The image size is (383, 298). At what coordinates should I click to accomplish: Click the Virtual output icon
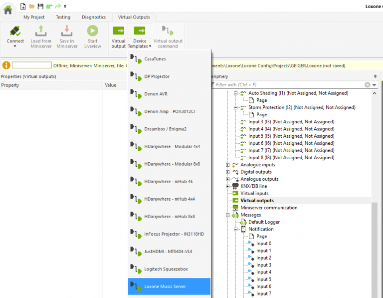pyautogui.click(x=119, y=31)
